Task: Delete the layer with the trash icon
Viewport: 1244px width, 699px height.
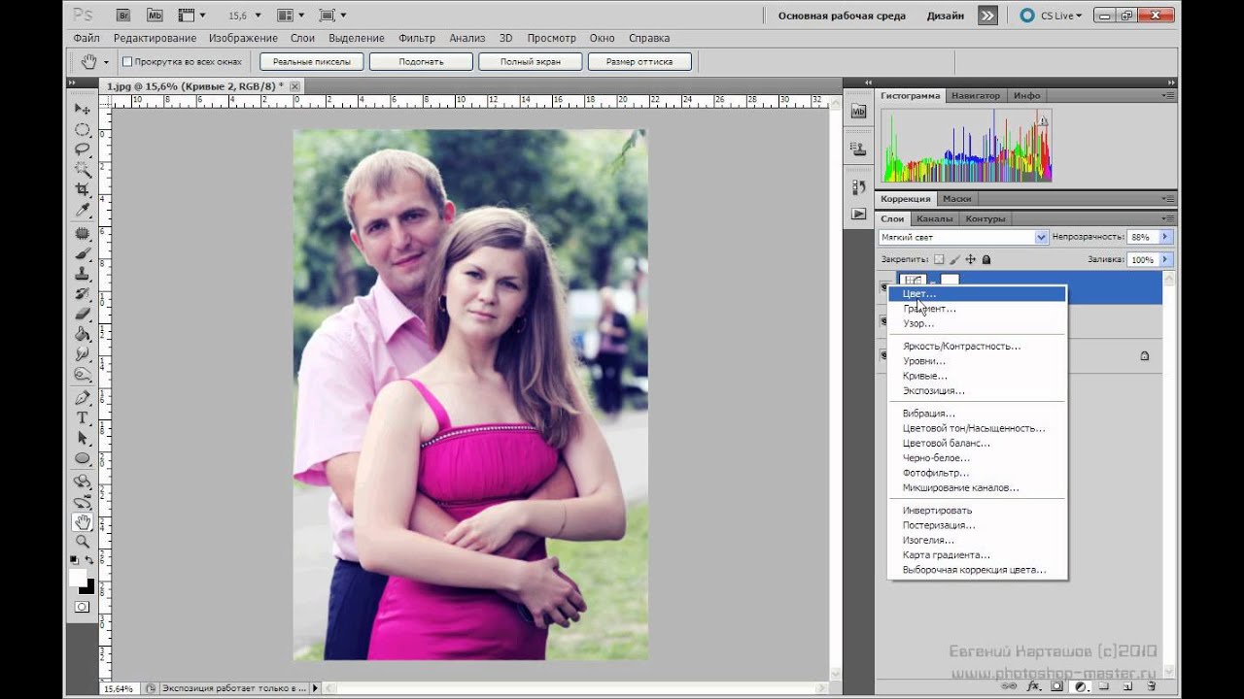Action: pos(1150,686)
